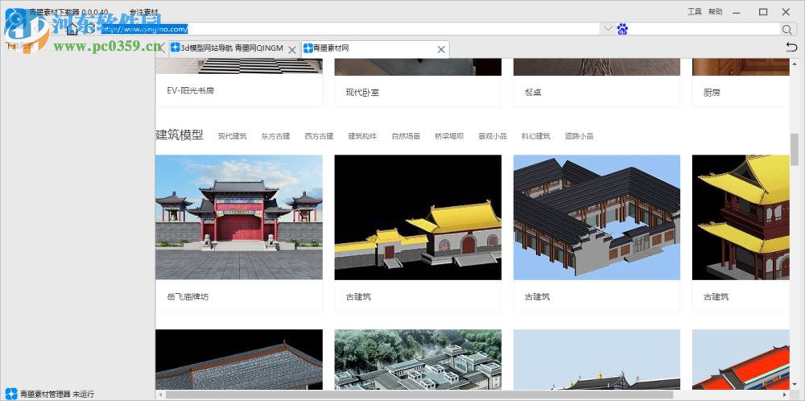Open the 现代建筑 category link
This screenshot has height=401, width=805.
pyautogui.click(x=232, y=136)
